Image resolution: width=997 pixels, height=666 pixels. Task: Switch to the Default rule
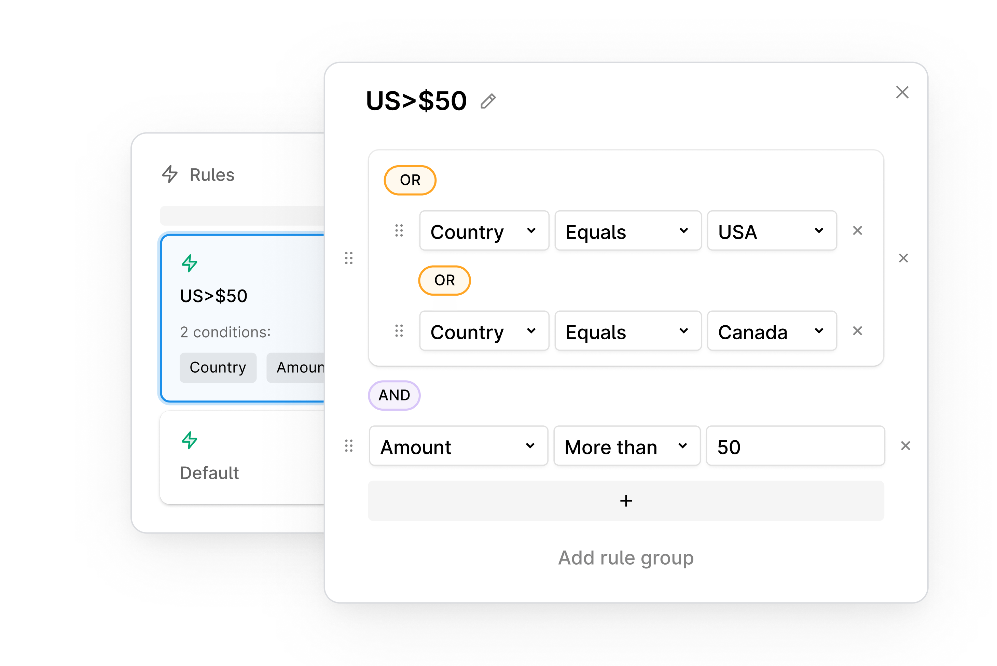[238, 459]
